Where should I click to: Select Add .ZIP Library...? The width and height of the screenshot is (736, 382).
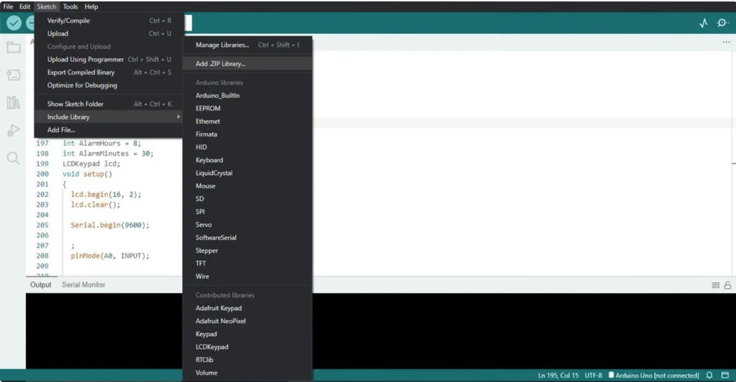247,64
